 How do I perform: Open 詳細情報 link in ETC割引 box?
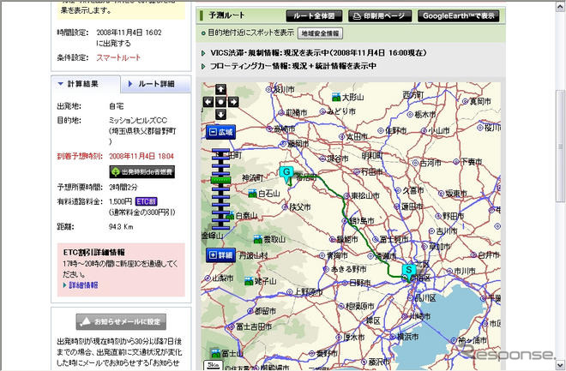82,285
